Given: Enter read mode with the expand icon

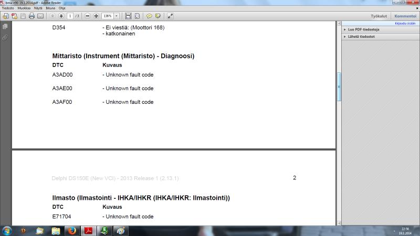Looking at the screenshot, I should (x=171, y=16).
